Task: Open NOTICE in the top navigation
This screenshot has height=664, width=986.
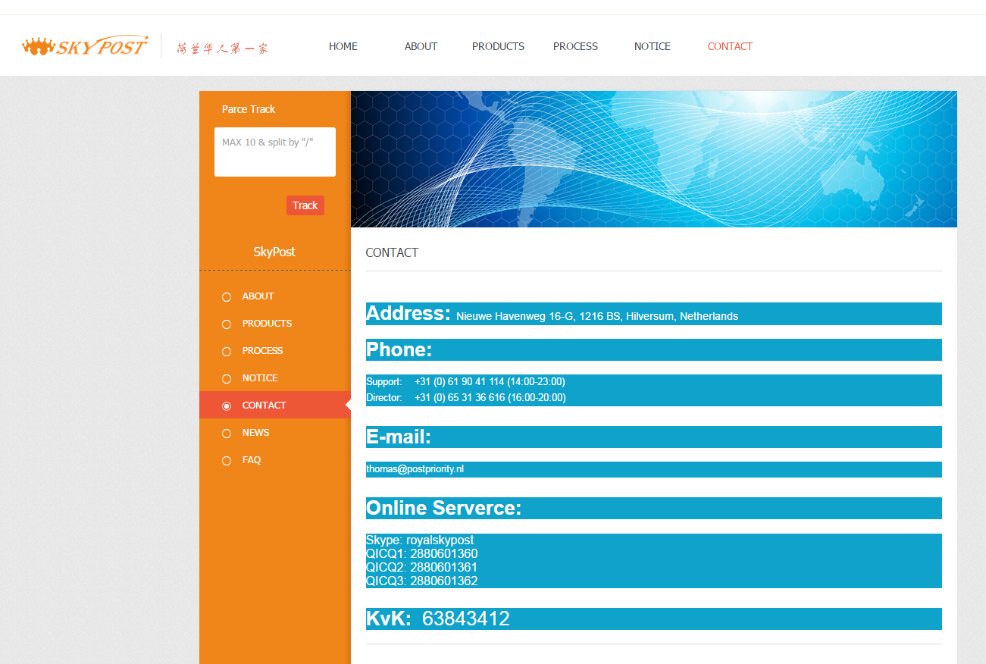Action: [x=653, y=46]
